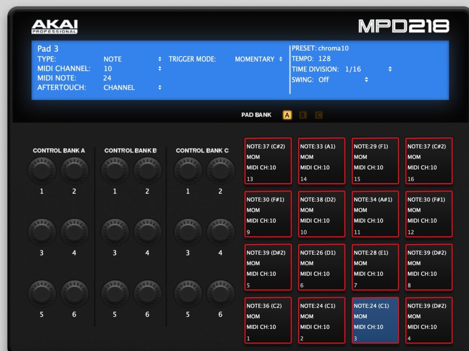Screen dimensions: 469x351
Task: Select knob 2 in Control Bank A
Action: 75,171
